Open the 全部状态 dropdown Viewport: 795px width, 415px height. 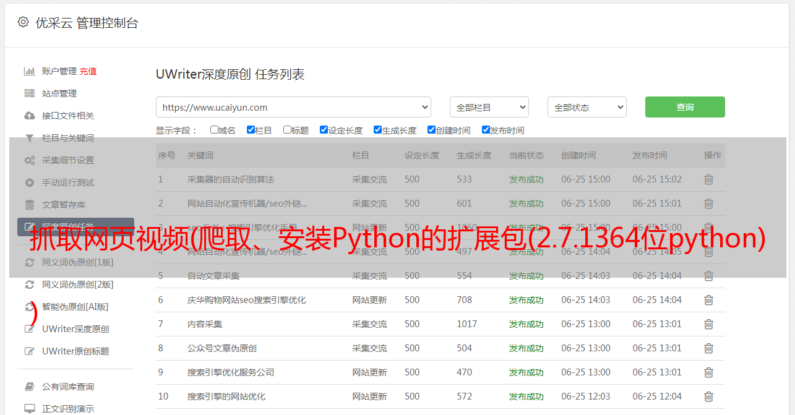pyautogui.click(x=587, y=107)
